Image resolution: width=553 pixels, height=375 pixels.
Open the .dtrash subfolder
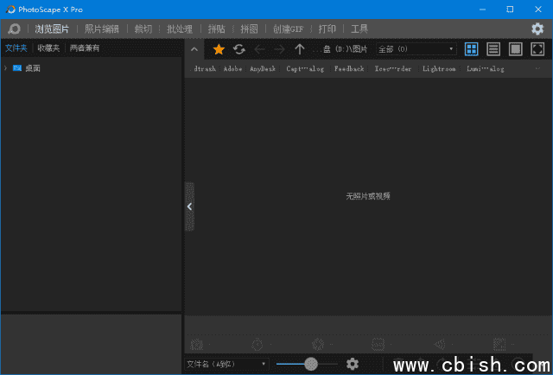[x=205, y=69]
